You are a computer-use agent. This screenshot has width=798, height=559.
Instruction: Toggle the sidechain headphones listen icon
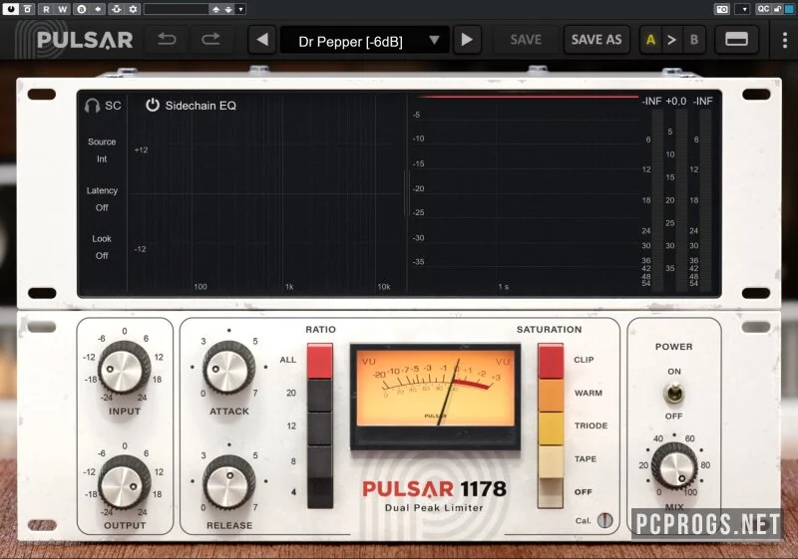tap(92, 106)
